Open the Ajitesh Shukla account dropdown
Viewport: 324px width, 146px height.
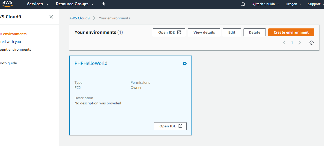(x=266, y=4)
